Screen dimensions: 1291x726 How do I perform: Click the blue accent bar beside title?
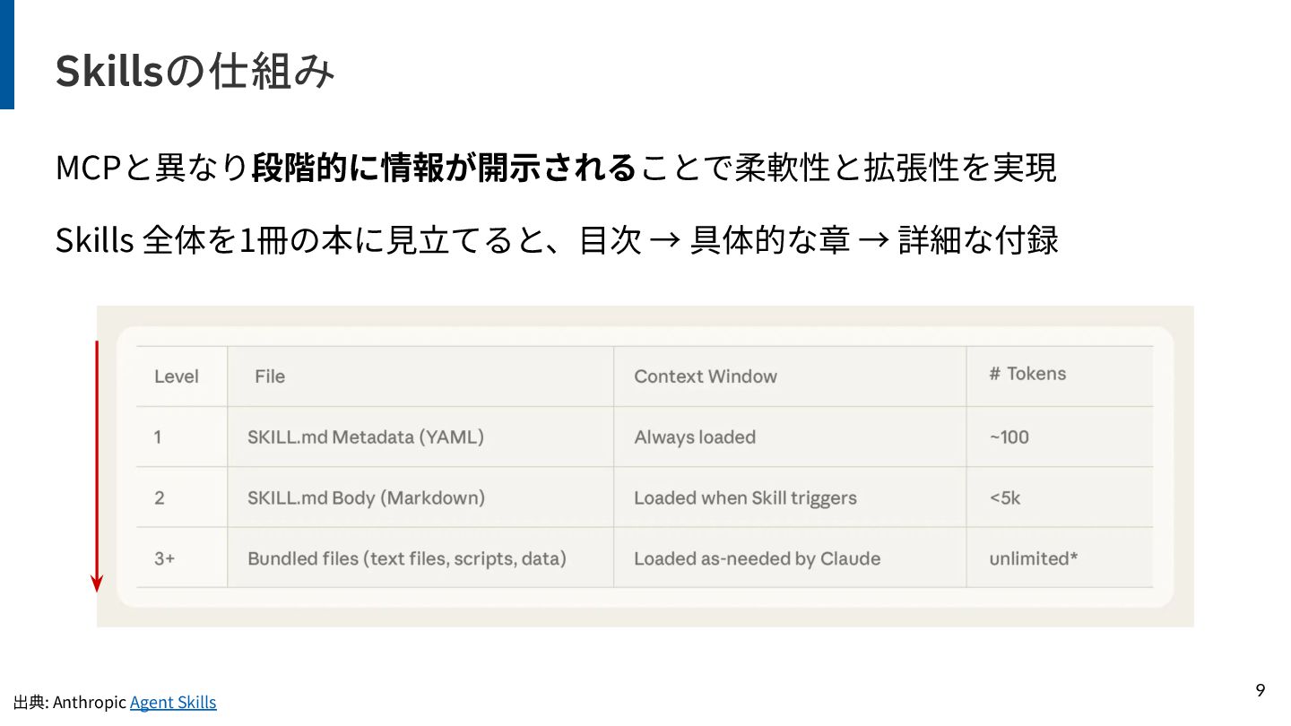(x=7, y=55)
